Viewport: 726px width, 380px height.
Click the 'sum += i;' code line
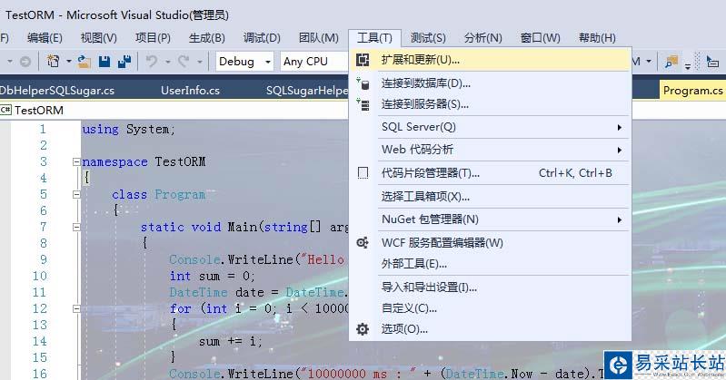pyautogui.click(x=231, y=341)
